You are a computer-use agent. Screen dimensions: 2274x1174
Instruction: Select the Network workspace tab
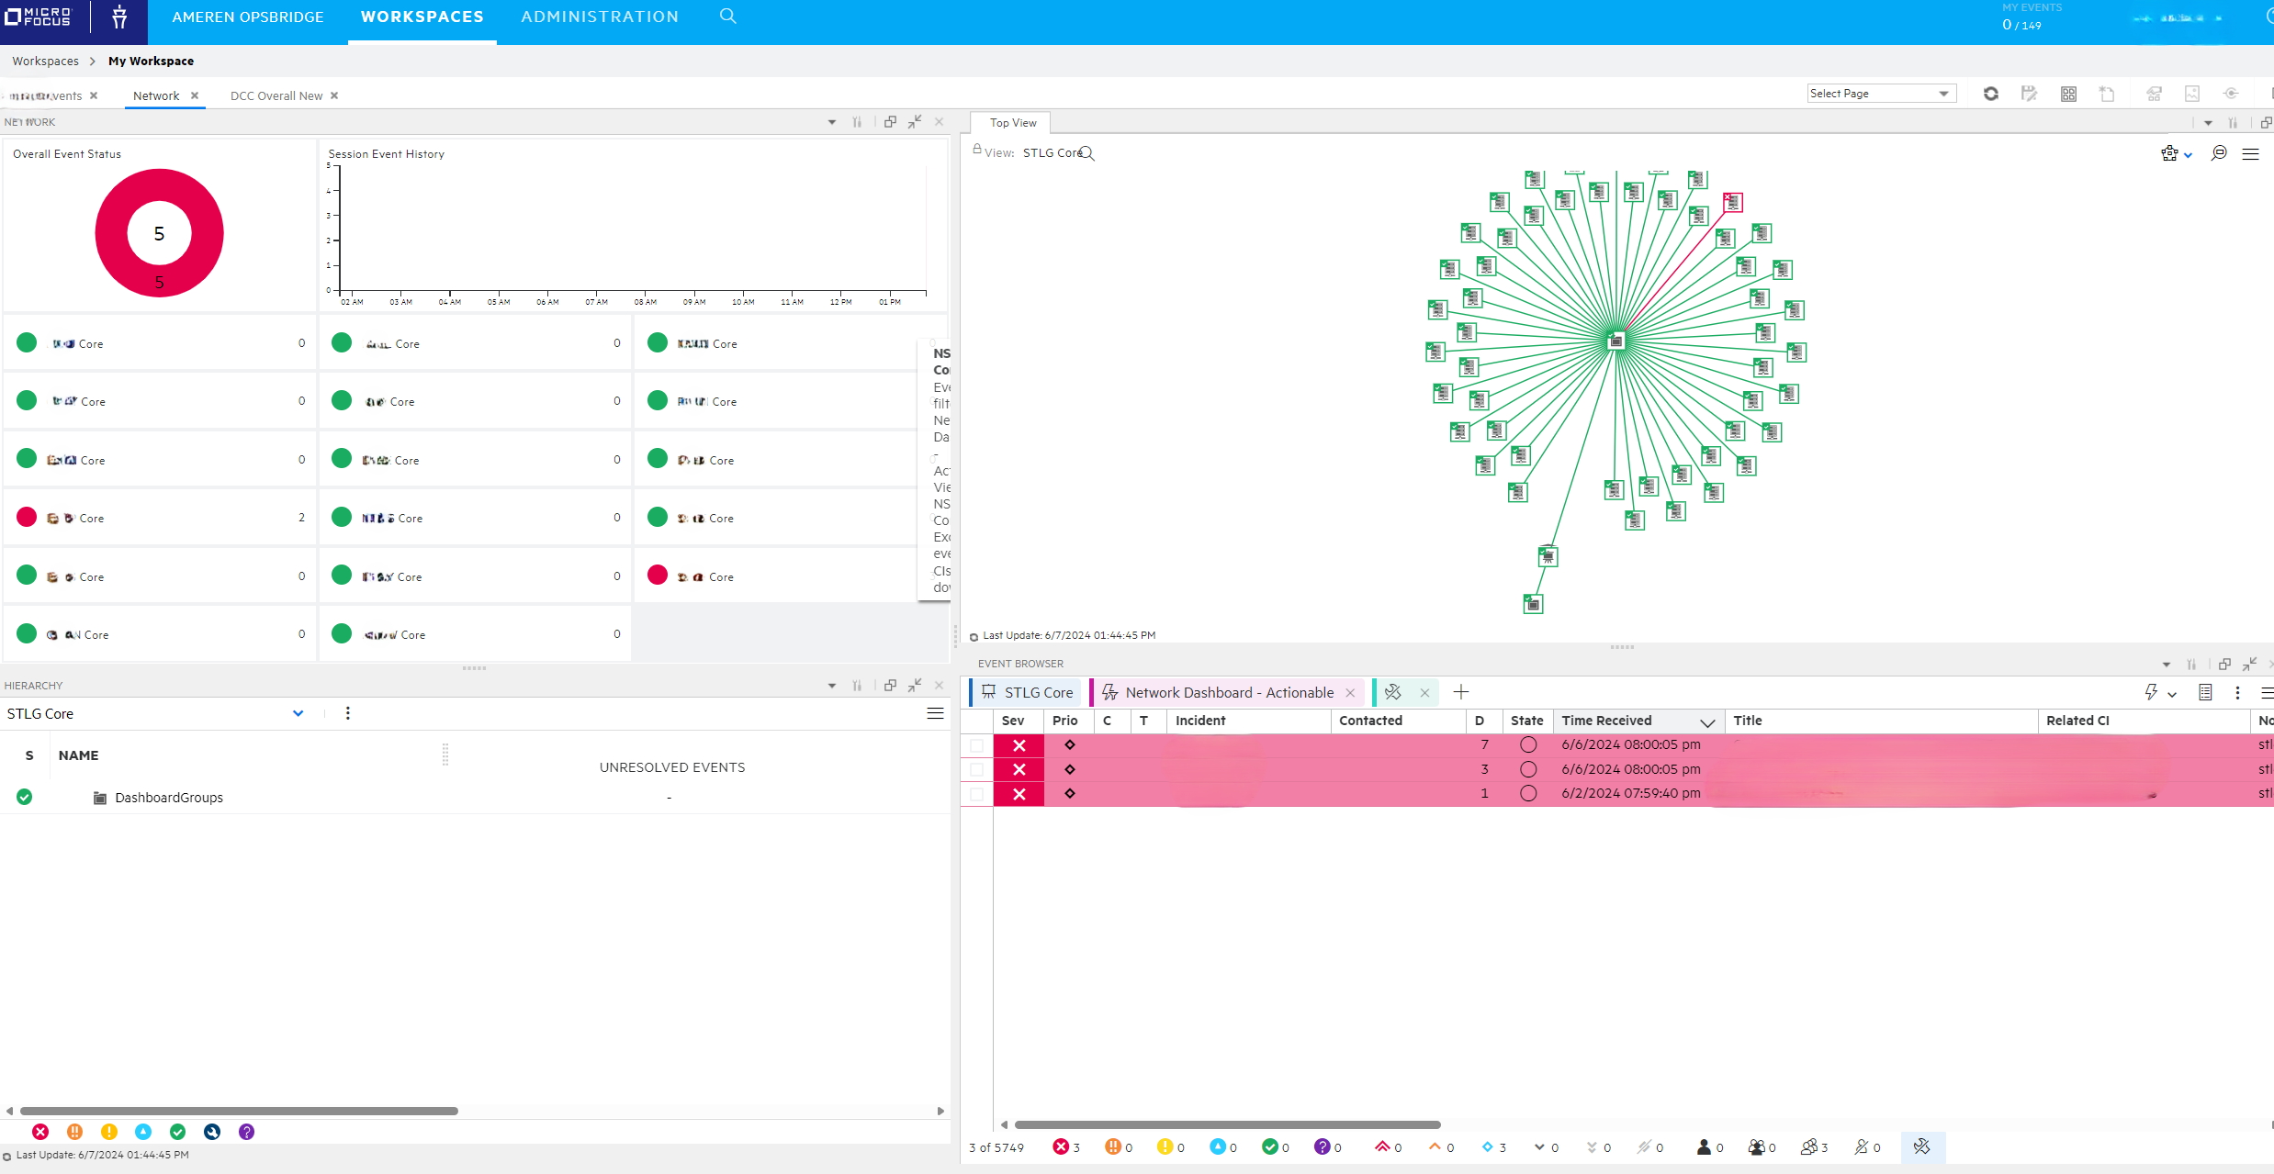click(156, 95)
